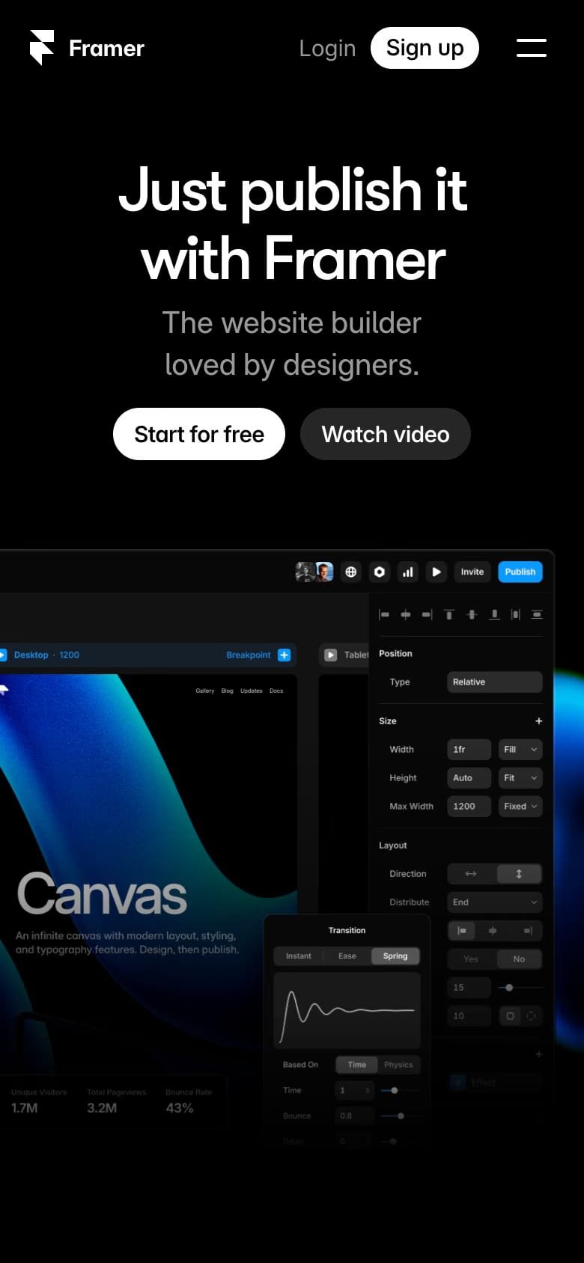Click the distribute vertically icon
Screen dimensions: 584x1263
[537, 614]
